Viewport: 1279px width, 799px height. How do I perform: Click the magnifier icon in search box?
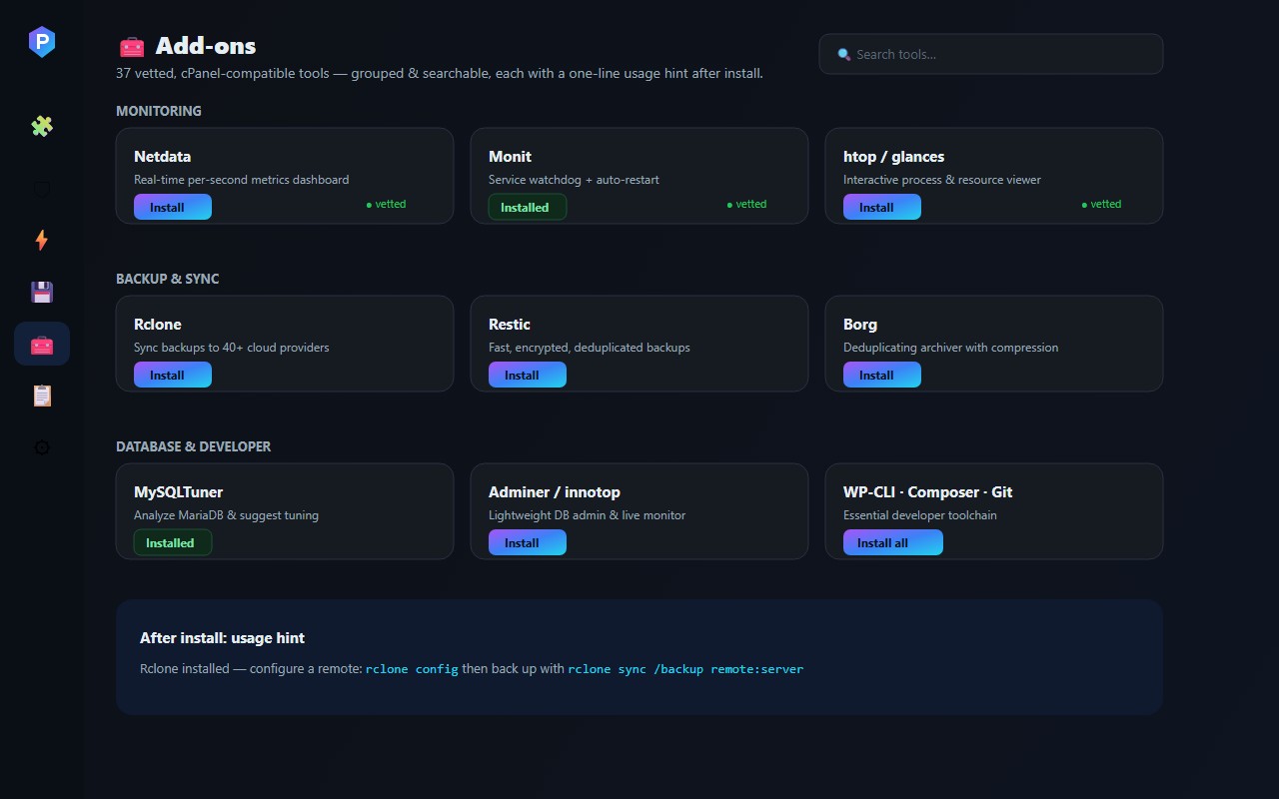pos(843,55)
